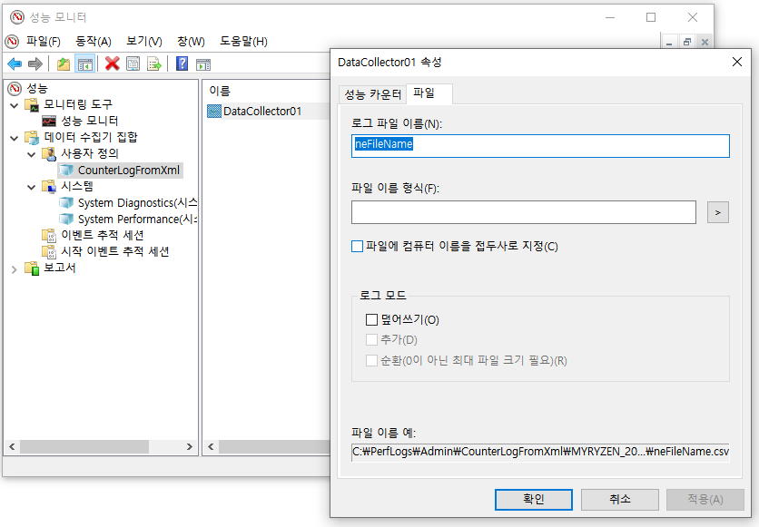The width and height of the screenshot is (759, 527).
Task: Collapse the 데이터 수집기 집합 node
Action: click(x=15, y=138)
